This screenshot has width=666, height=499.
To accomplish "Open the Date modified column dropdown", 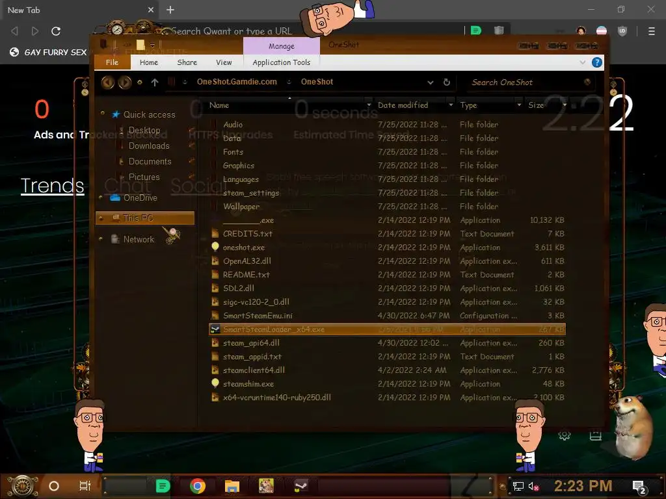I will tap(451, 105).
